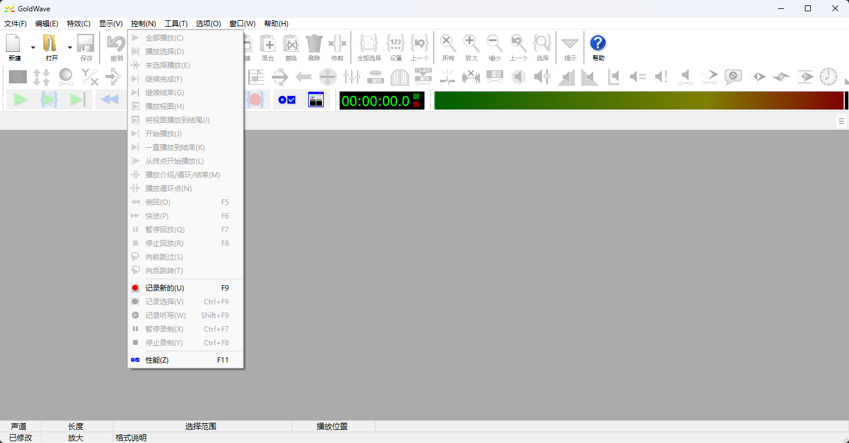
Task: Click the 修剪 trim icon
Action: tap(337, 44)
